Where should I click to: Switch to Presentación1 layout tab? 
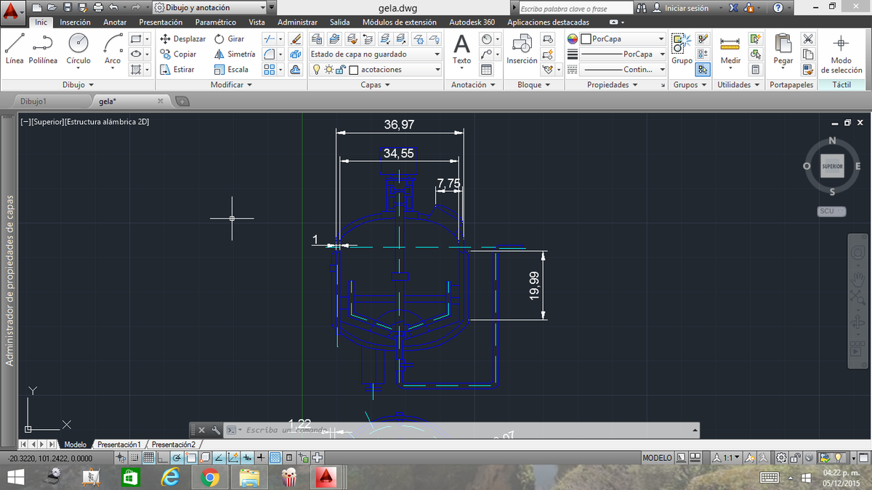tap(118, 444)
